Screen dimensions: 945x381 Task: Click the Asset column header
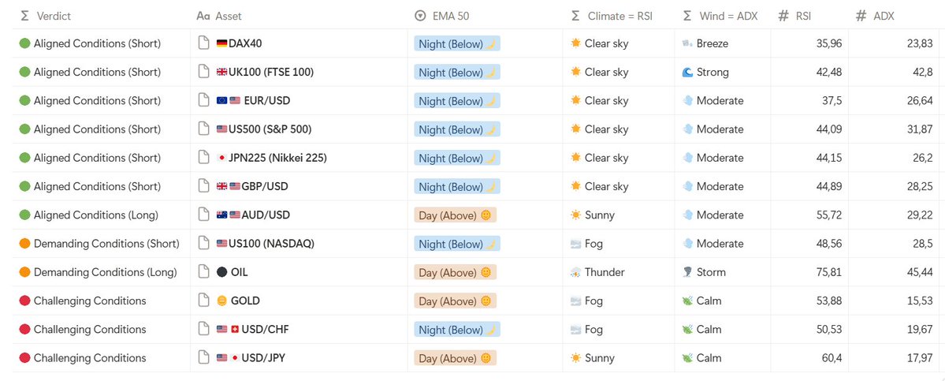point(219,17)
